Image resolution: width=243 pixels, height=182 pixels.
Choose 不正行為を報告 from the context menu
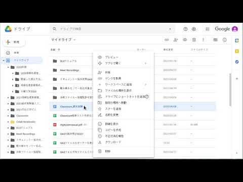[x=124, y=136]
